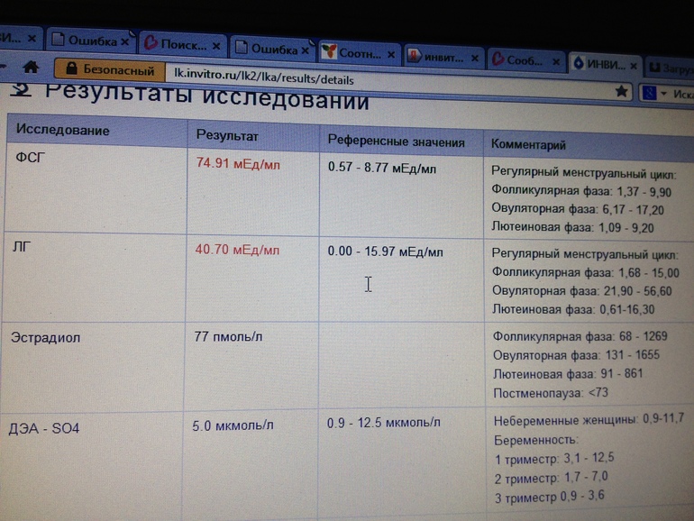Switch to the first Ошибка tab
Image resolution: width=694 pixels, height=521 pixels.
[x=92, y=41]
